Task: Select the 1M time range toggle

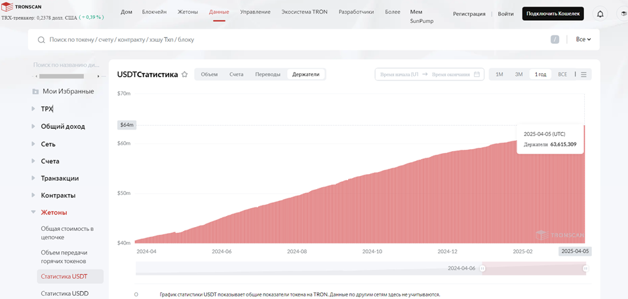Action: click(x=499, y=75)
